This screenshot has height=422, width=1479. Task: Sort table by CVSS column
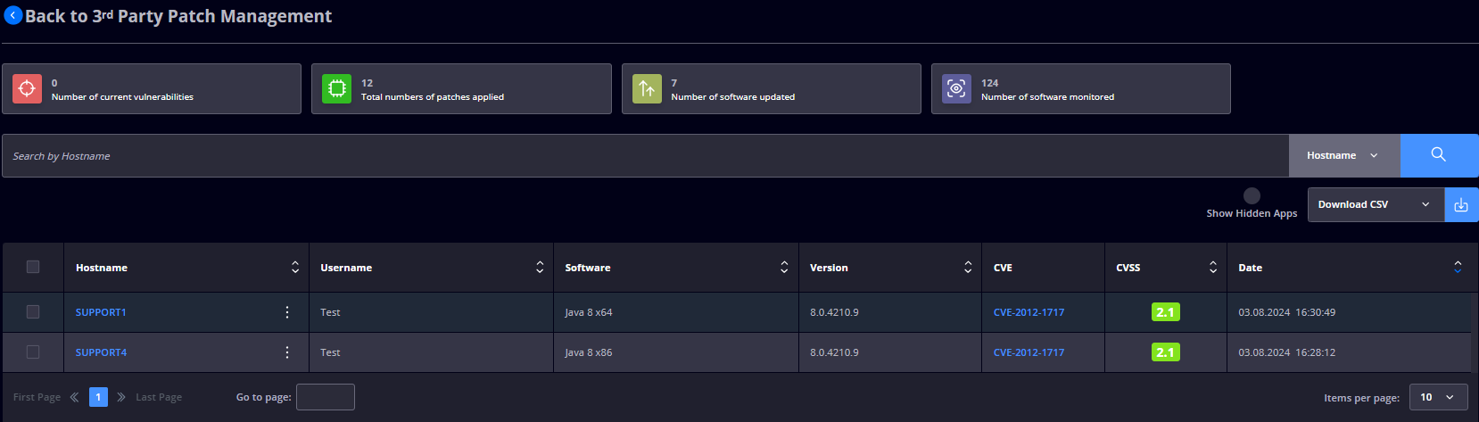click(x=1213, y=268)
